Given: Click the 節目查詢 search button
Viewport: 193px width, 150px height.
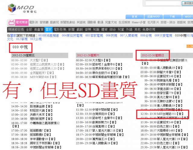Looking at the screenshot, I should 188,3.
